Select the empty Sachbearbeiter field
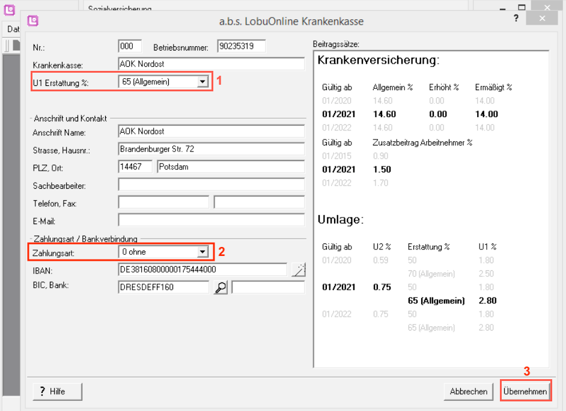This screenshot has width=566, height=411. tap(211, 184)
